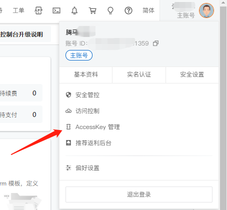The height and width of the screenshot is (210, 227).
Task: Open the 实名认证 tab
Action: tap(139, 74)
